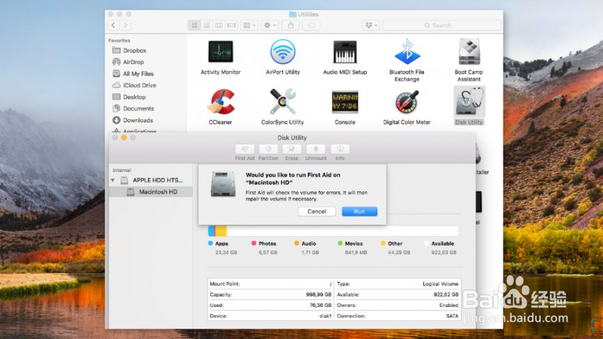Click the orange Audio legend dot
The width and height of the screenshot is (603, 339).
click(x=297, y=243)
